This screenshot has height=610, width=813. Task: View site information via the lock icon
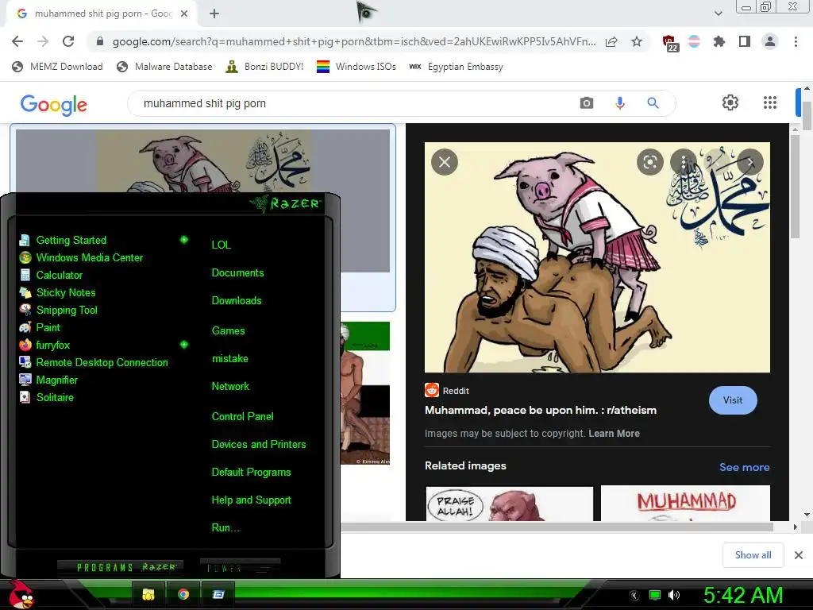pyautogui.click(x=100, y=41)
